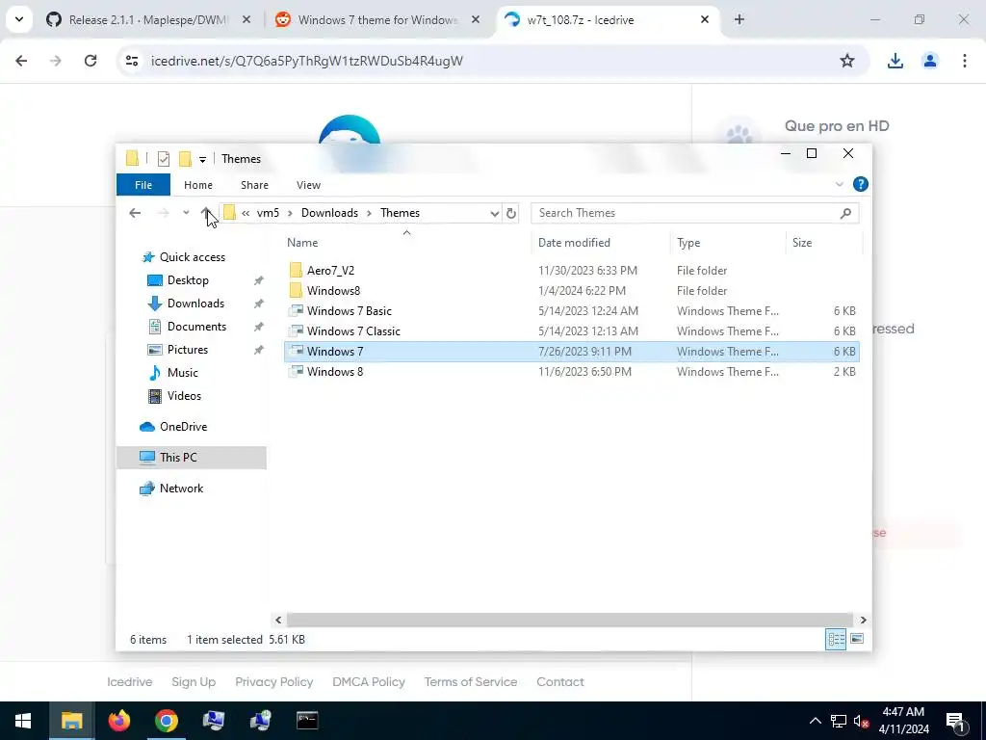
Task: Open the File menu tab
Action: [x=143, y=185]
